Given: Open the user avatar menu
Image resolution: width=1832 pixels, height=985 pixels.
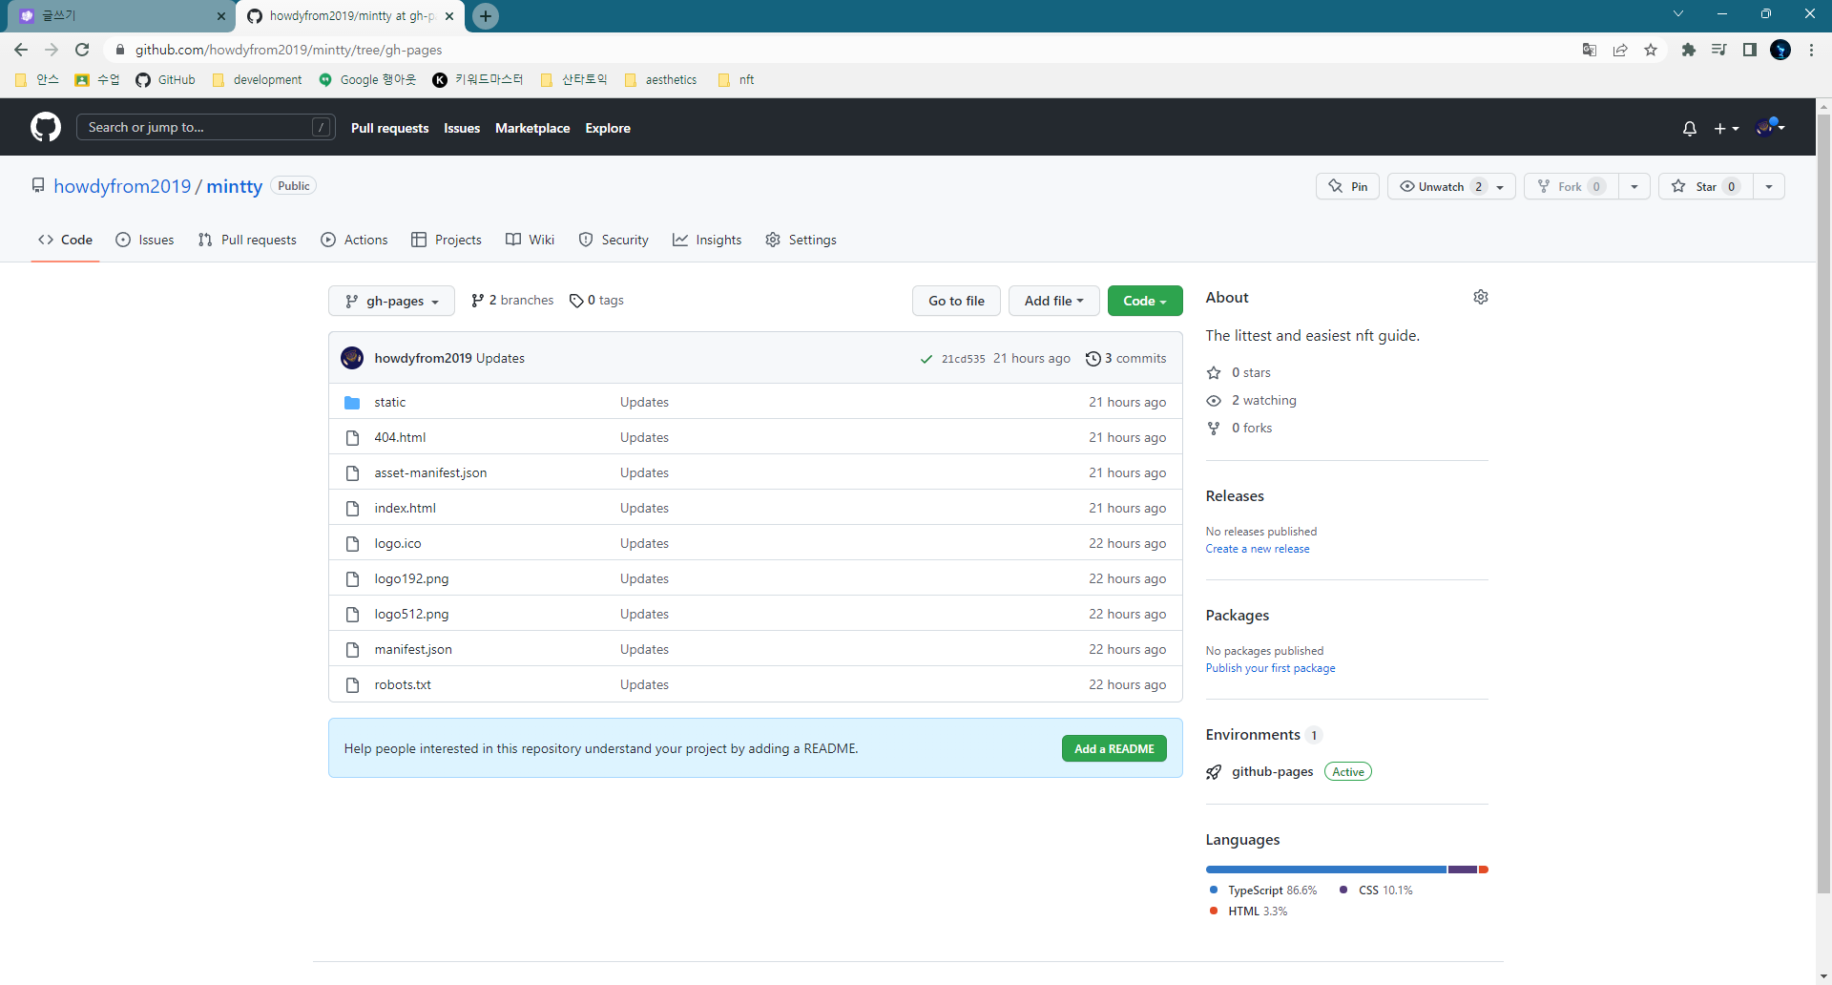Looking at the screenshot, I should click(1770, 127).
